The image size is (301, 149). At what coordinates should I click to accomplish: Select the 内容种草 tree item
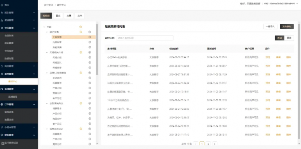(x=57, y=42)
